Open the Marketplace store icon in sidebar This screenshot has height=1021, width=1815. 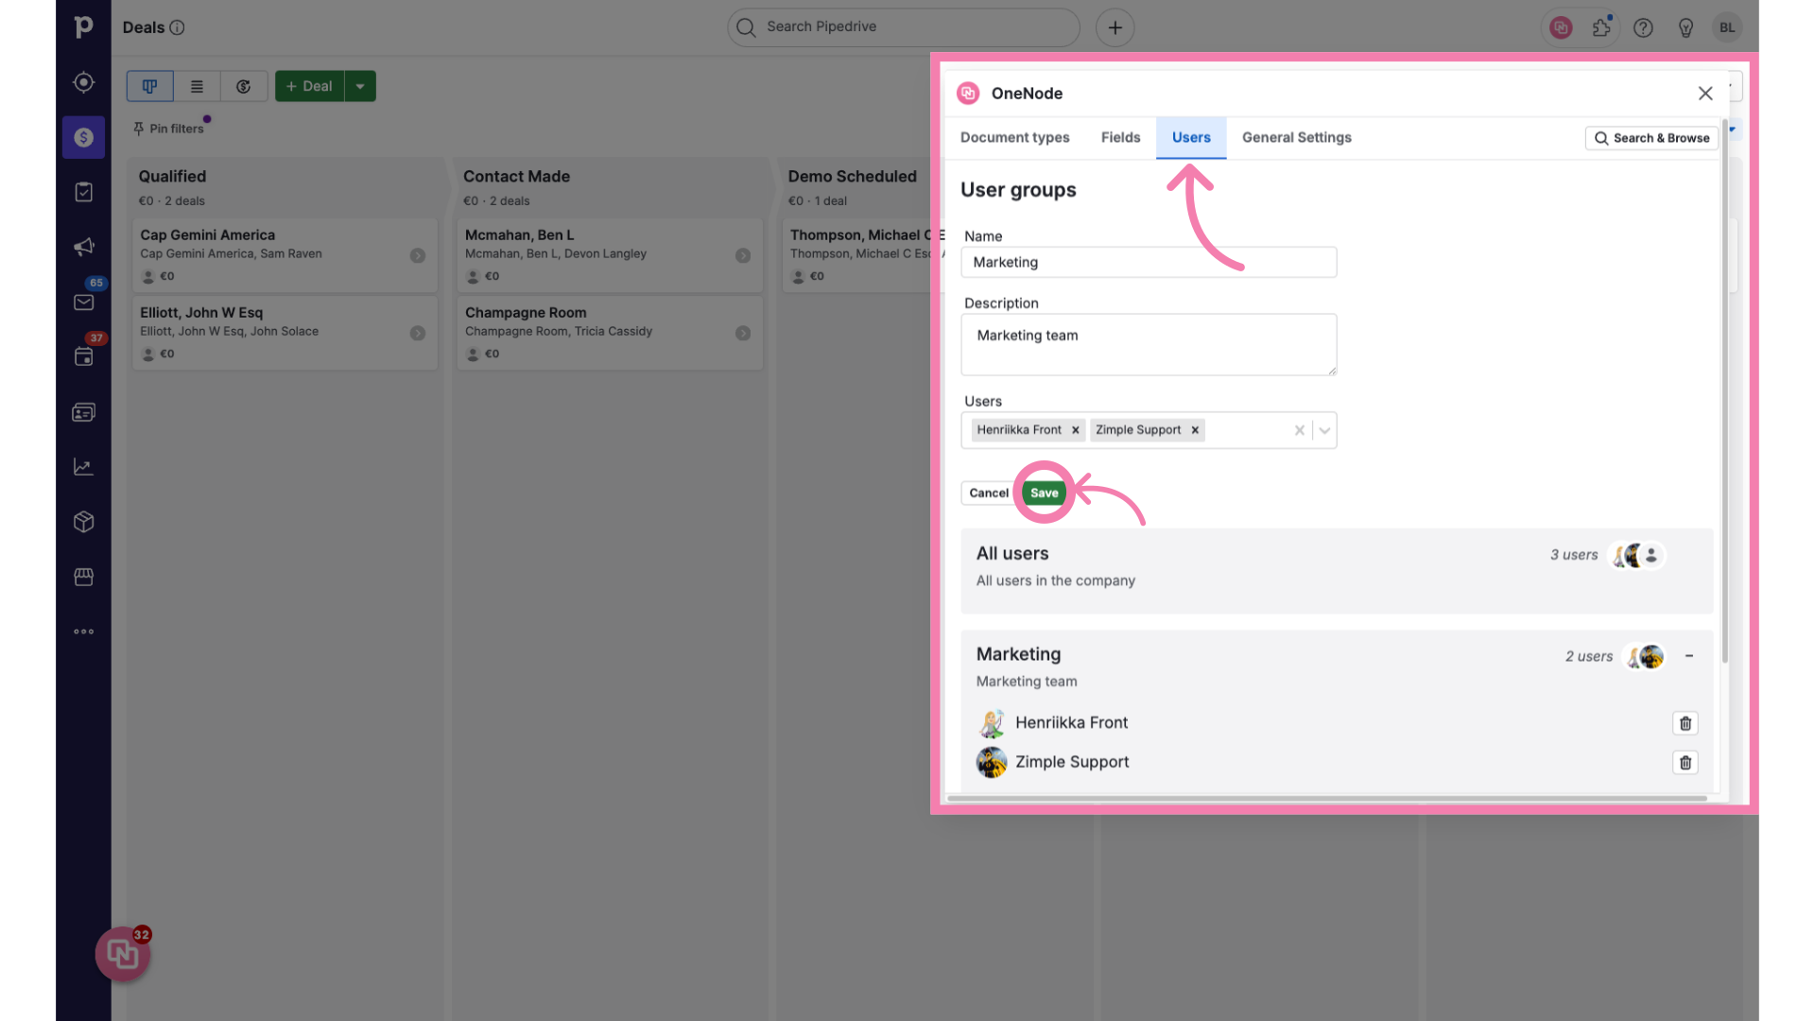pos(83,577)
